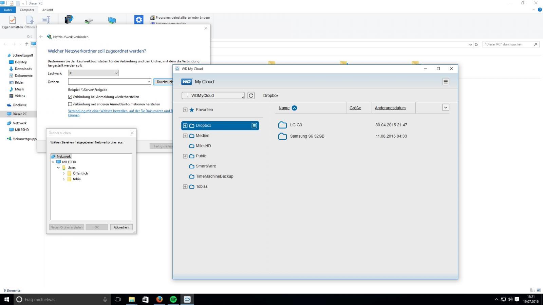The width and height of the screenshot is (543, 305).
Task: Open the Ordner path dropdown arrow
Action: coord(149,82)
